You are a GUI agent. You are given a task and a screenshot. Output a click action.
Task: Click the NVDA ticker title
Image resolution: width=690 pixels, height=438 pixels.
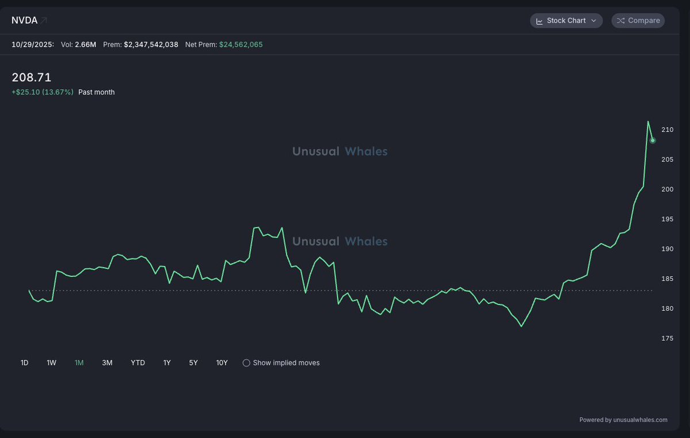point(25,21)
